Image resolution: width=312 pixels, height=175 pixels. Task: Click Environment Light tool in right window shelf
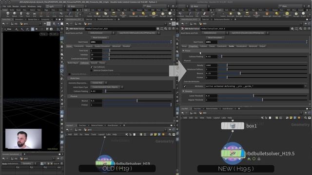click(x=287, y=14)
